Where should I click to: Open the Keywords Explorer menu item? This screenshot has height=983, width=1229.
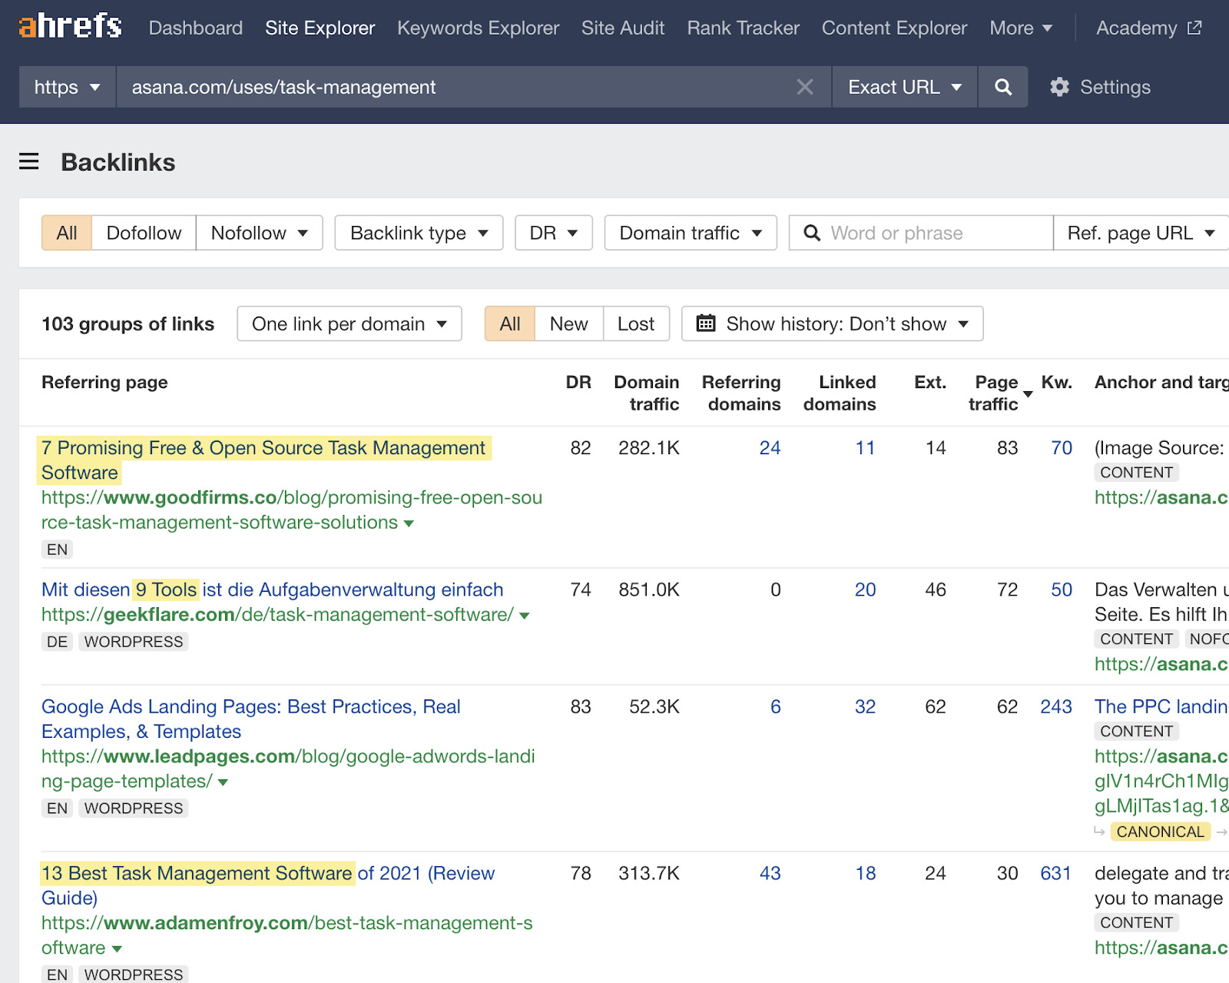[x=478, y=27]
